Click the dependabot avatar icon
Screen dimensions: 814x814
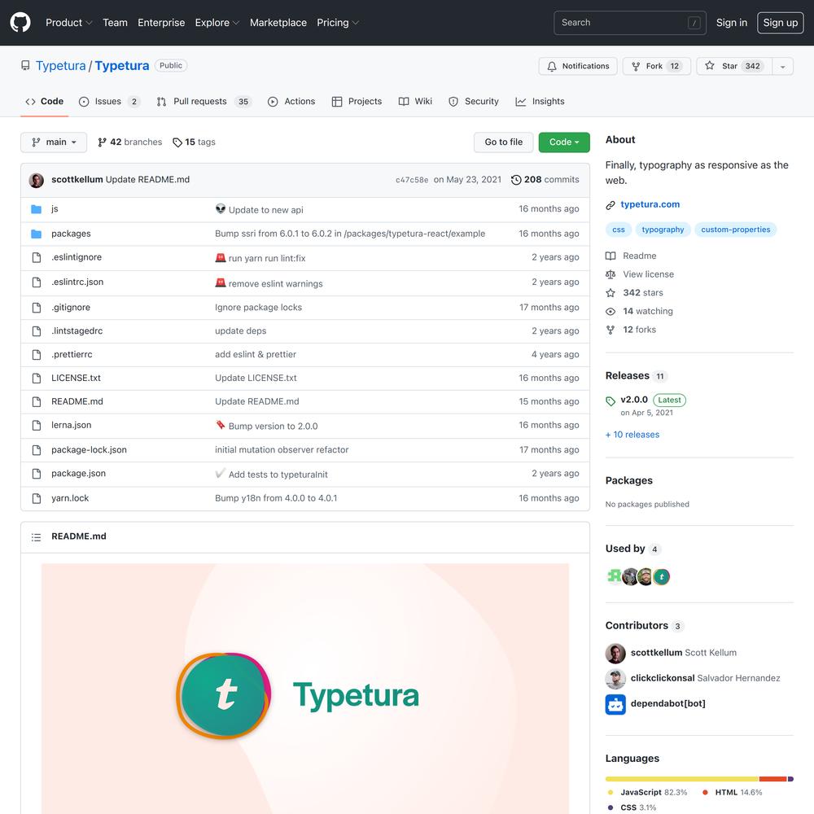[x=615, y=704]
